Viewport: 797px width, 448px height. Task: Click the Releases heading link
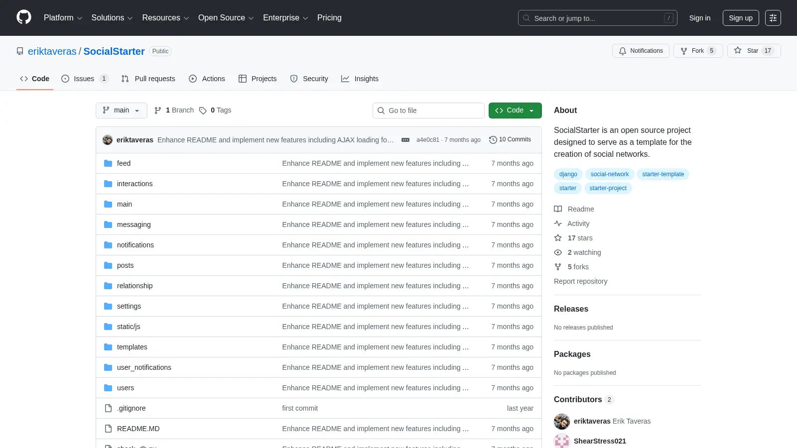point(571,309)
